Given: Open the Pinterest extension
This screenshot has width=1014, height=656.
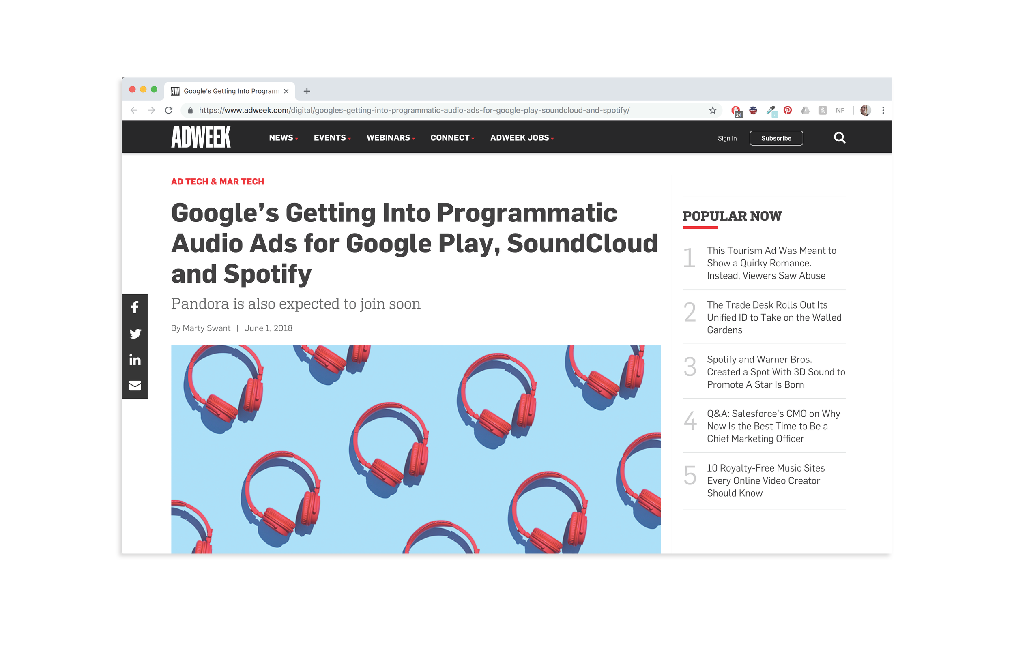Looking at the screenshot, I should coord(788,110).
